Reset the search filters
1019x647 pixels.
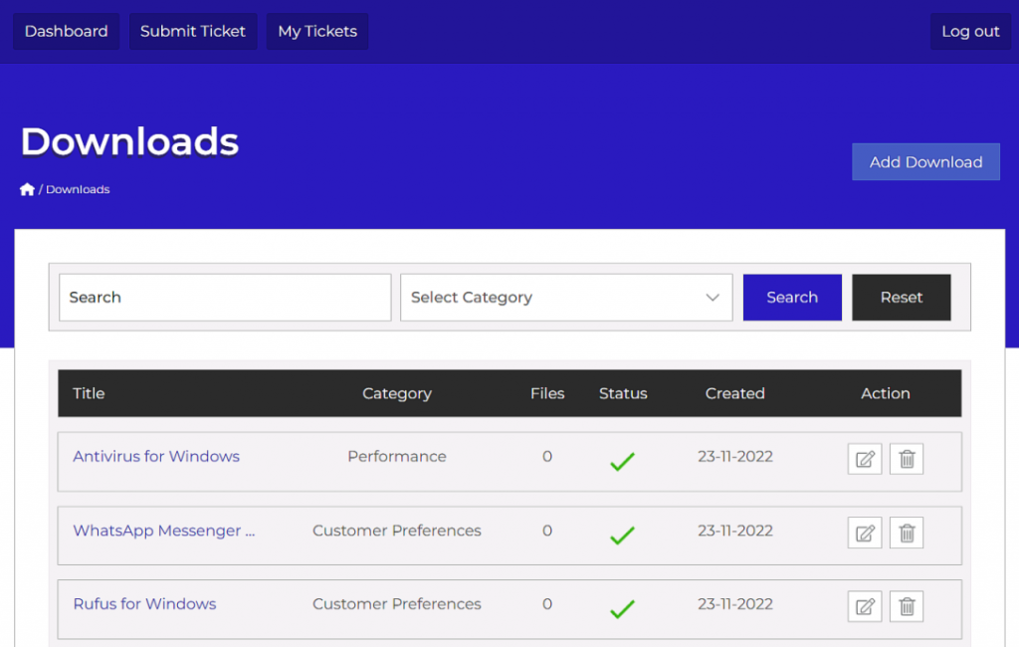(x=901, y=298)
